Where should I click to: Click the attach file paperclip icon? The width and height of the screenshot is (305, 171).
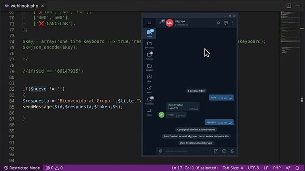(160, 151)
